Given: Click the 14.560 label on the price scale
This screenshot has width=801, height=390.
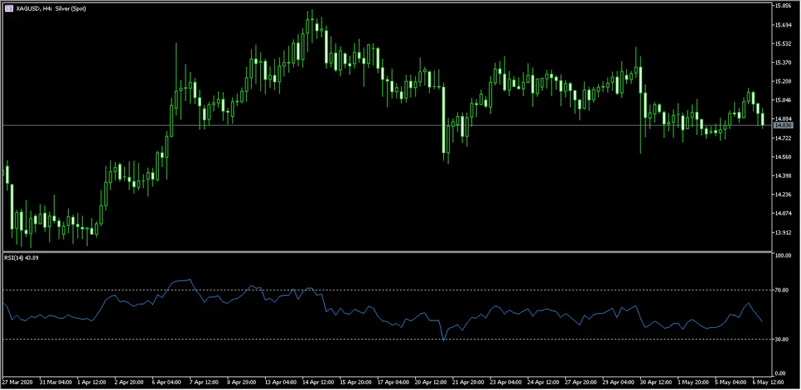Looking at the screenshot, I should click(782, 157).
